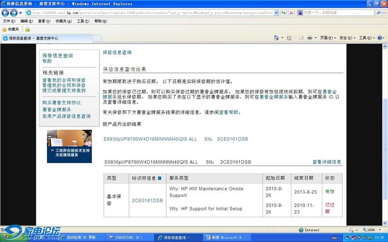Image resolution: width=388 pixels, height=242 pixels.
Task: Click the Print icon
Action: pyautogui.click(x=309, y=38)
